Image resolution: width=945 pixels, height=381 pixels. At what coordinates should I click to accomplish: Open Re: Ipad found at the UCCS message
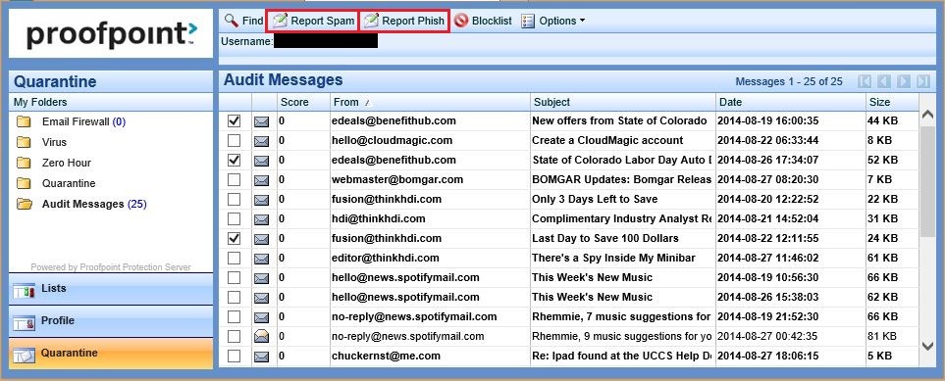tap(621, 356)
